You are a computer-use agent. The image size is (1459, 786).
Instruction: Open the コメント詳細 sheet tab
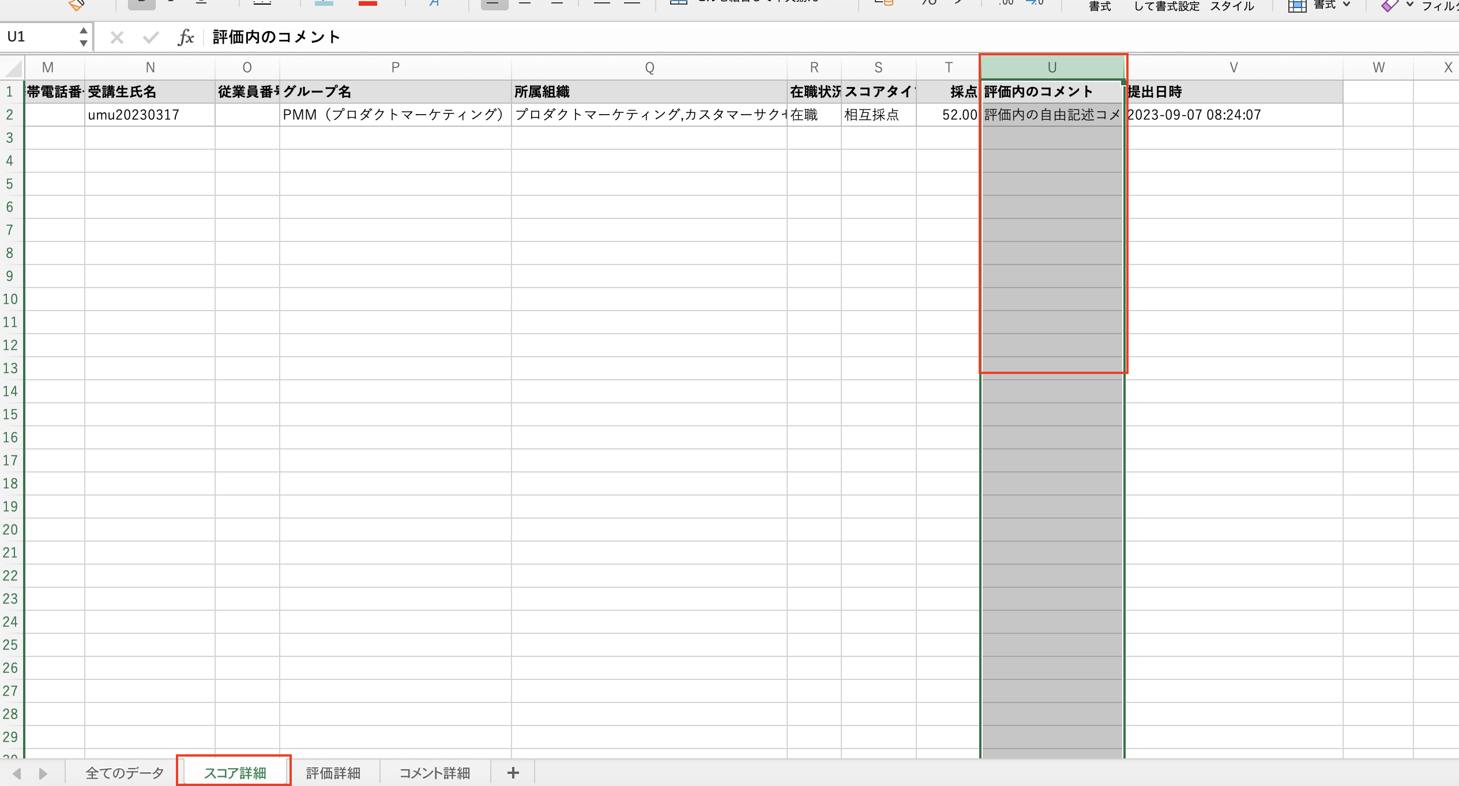[434, 773]
